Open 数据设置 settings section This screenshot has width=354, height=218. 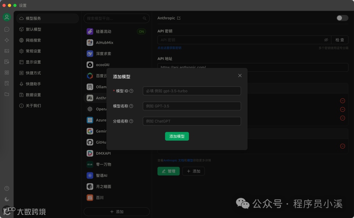[x=48, y=95]
